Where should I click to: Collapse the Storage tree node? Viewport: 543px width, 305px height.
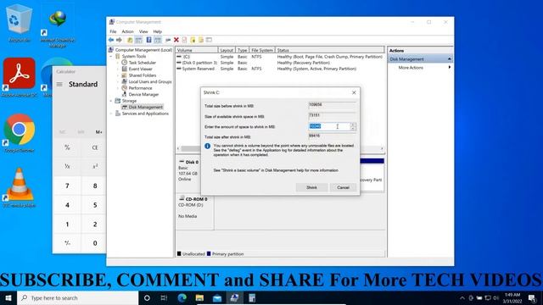[111, 101]
